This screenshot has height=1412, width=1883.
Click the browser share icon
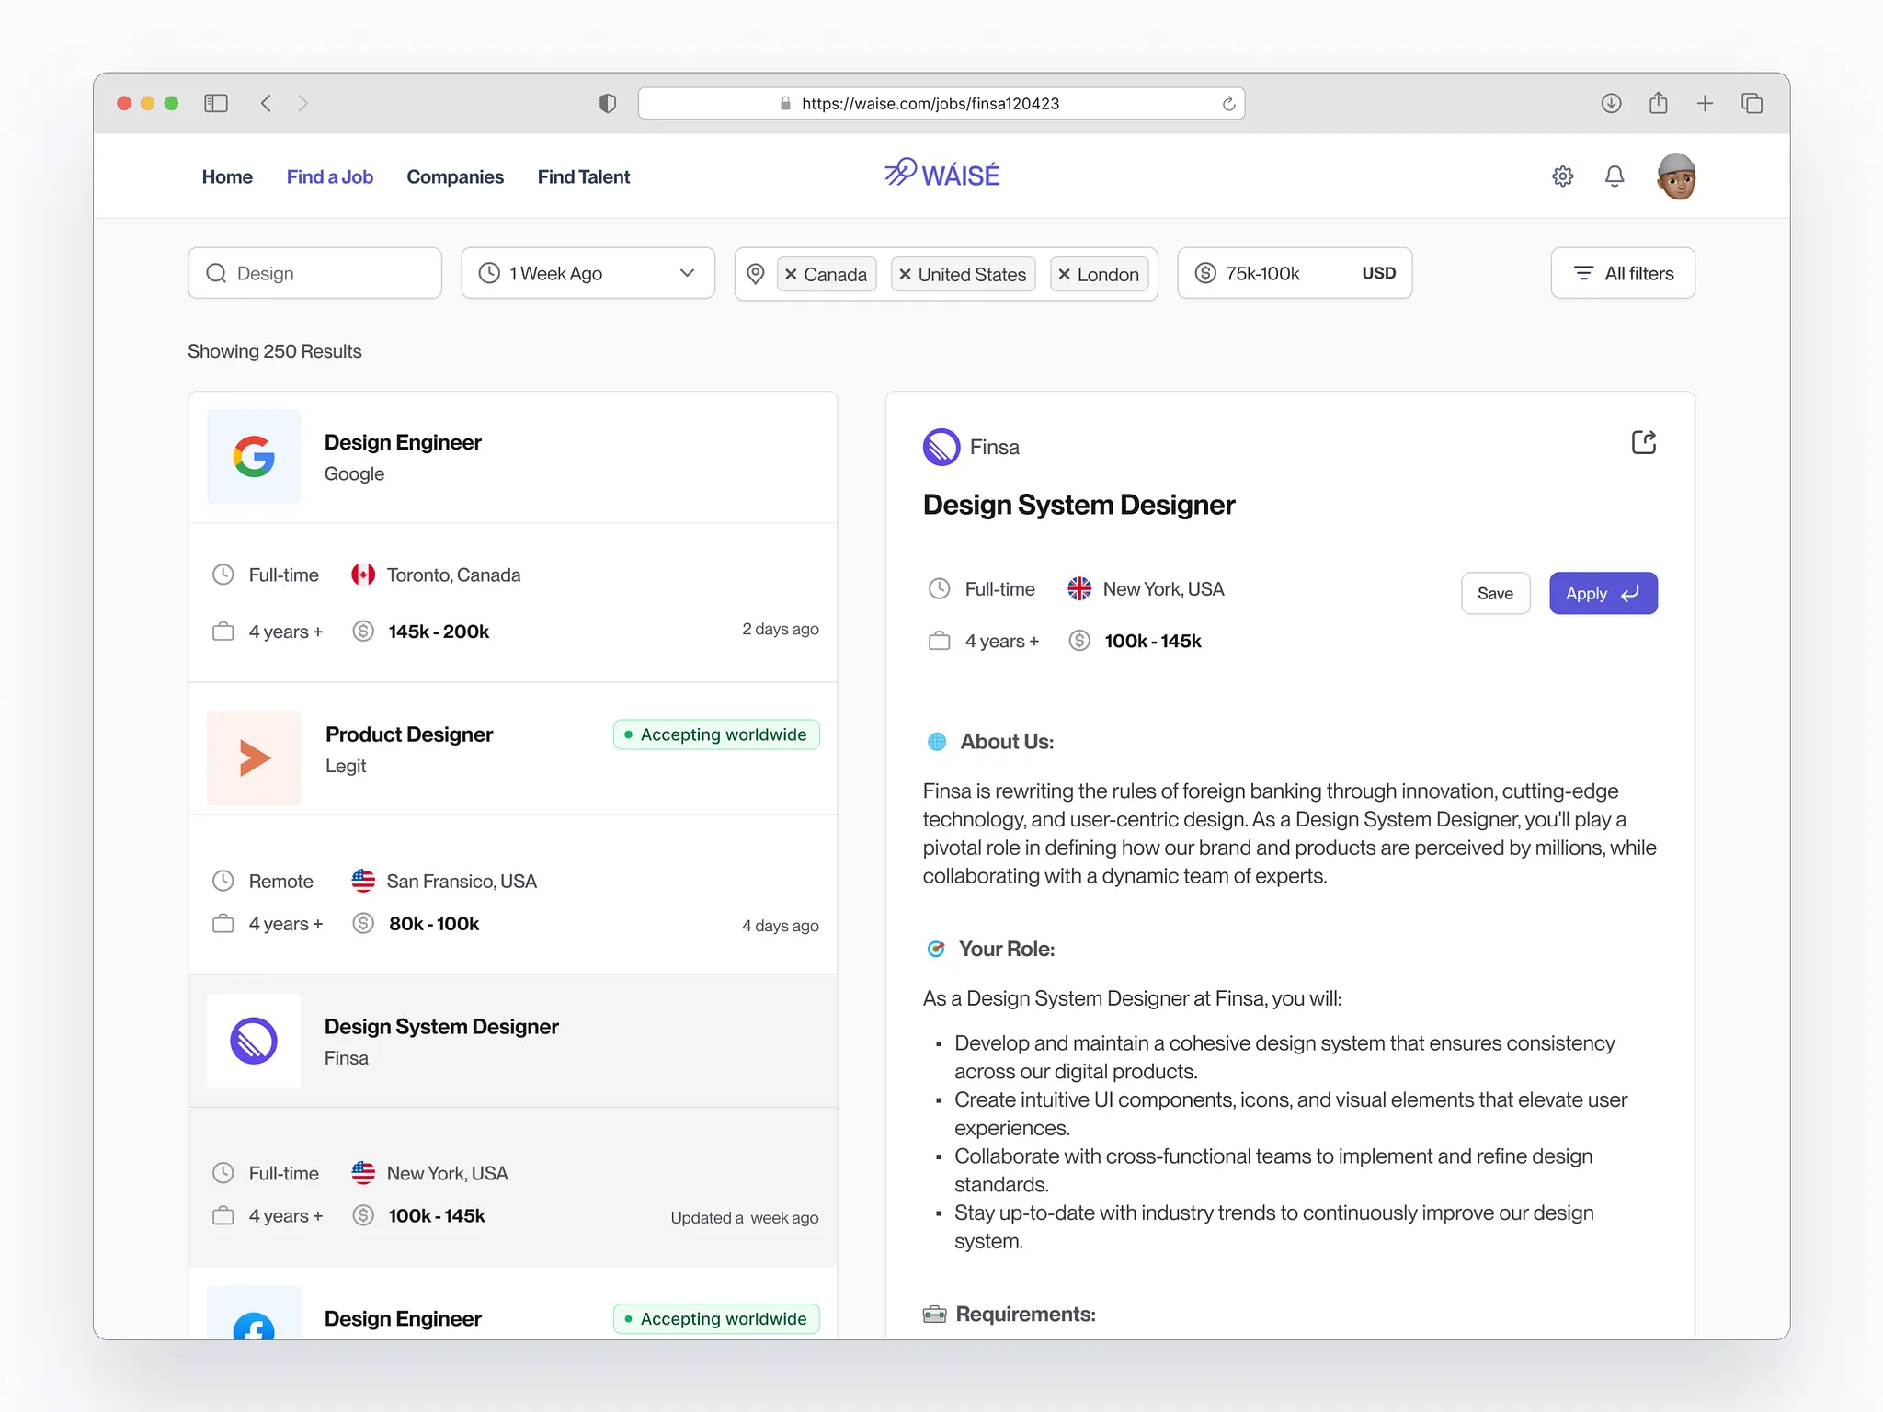click(x=1658, y=102)
